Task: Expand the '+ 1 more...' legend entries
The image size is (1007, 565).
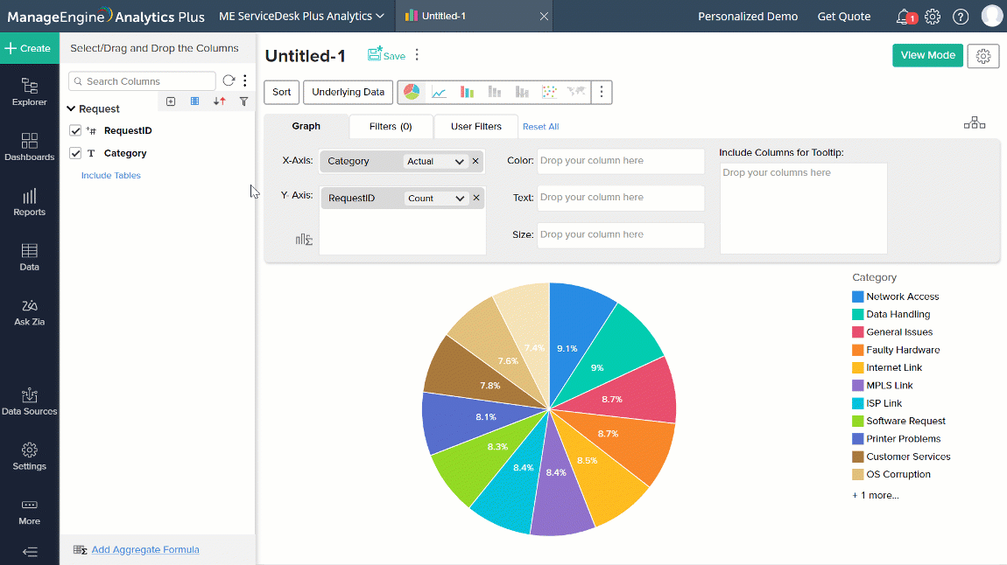Action: click(876, 495)
